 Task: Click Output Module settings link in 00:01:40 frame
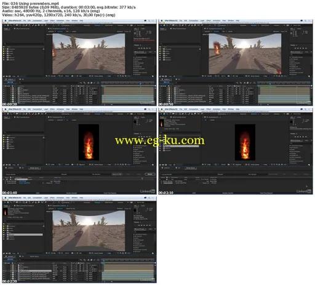(x=25, y=183)
